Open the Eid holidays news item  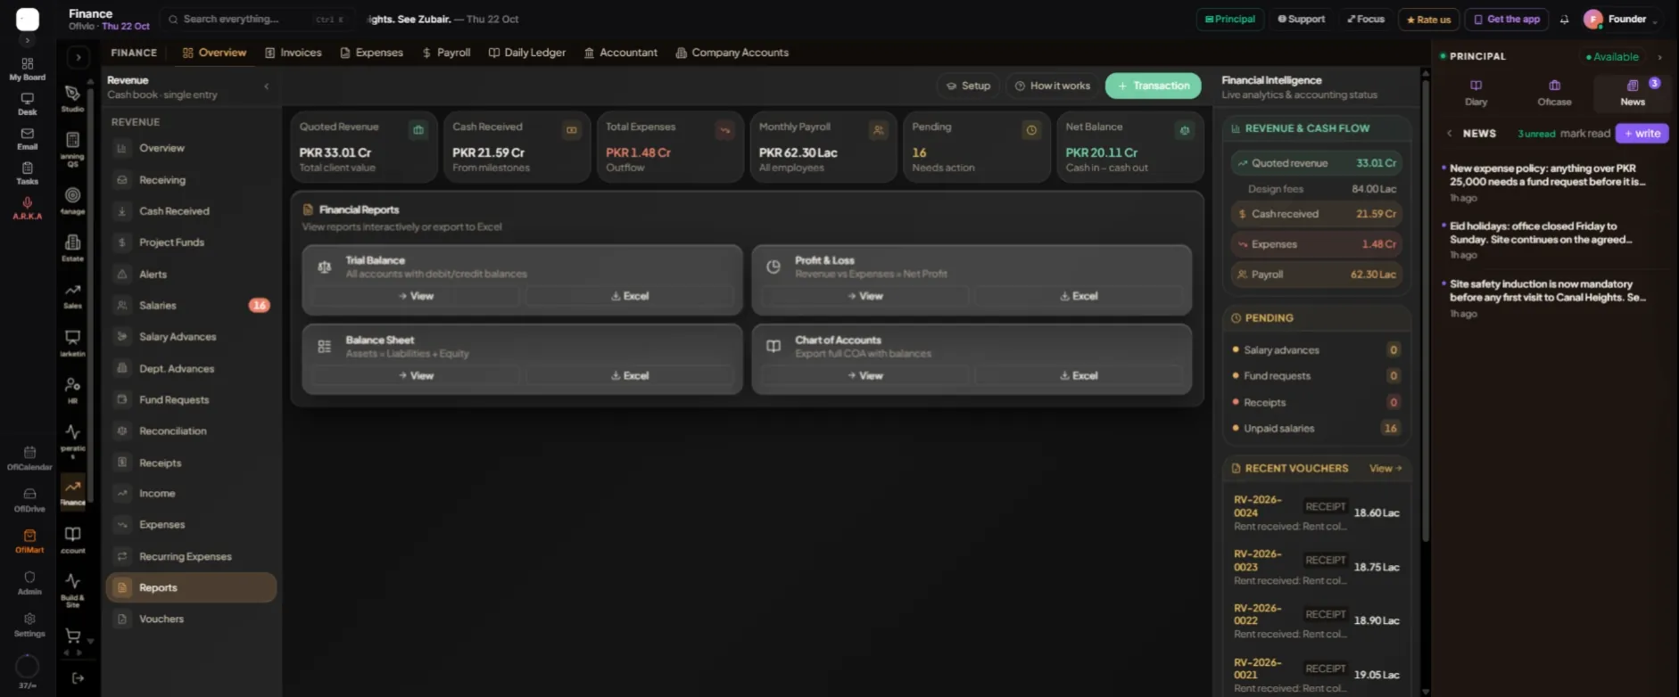(1554, 240)
